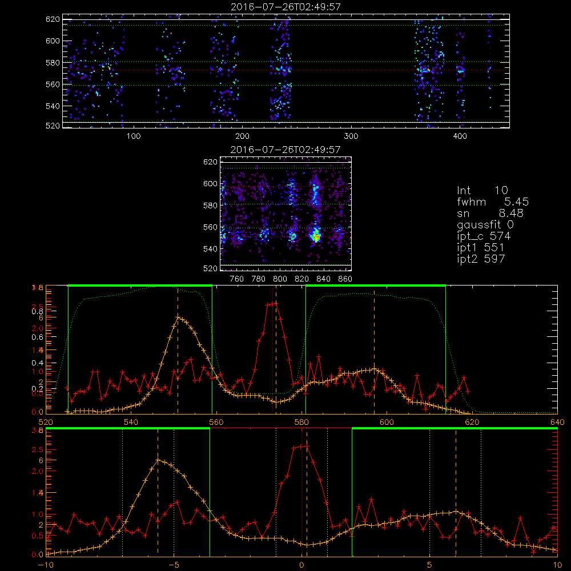Click x-axis label 5 on the bottom plot
The height and width of the screenshot is (571, 571).
(x=430, y=565)
